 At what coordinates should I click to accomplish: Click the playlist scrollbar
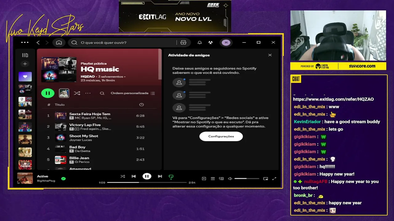coord(160,64)
